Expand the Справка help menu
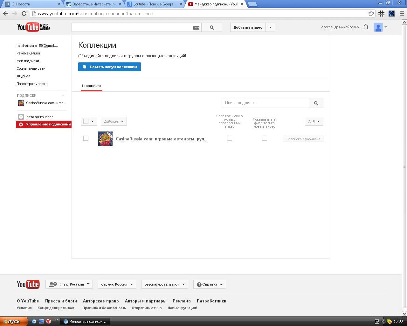Screen dimensions: 407x326 coord(210,284)
